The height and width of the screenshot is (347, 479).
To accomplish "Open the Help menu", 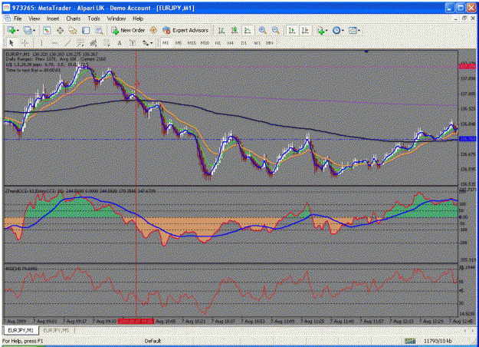I will tap(138, 18).
